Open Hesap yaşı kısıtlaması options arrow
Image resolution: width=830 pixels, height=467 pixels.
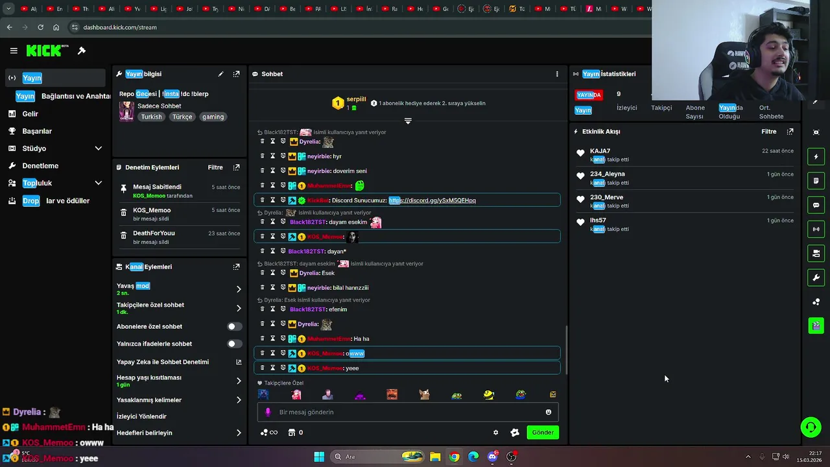[239, 381]
